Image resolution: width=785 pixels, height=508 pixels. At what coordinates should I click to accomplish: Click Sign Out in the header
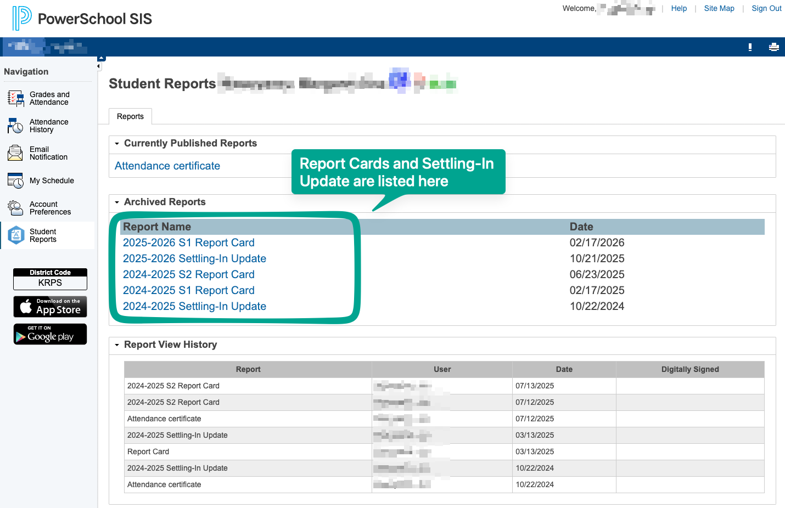pos(766,8)
